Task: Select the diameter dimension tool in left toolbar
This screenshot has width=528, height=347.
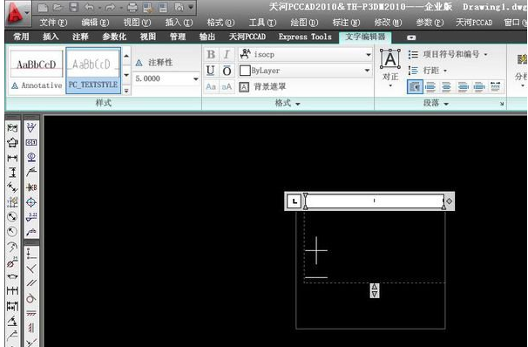Action: tap(12, 217)
